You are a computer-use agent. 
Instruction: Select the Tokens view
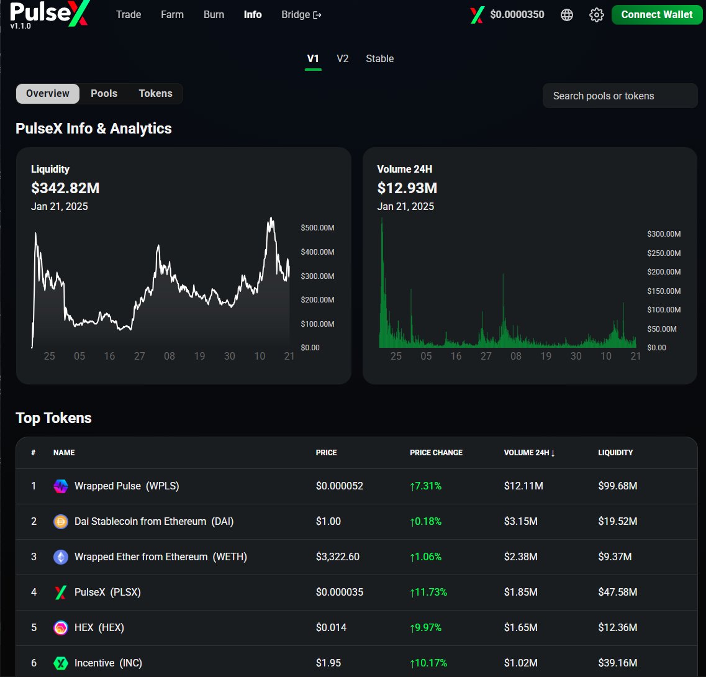pos(155,93)
